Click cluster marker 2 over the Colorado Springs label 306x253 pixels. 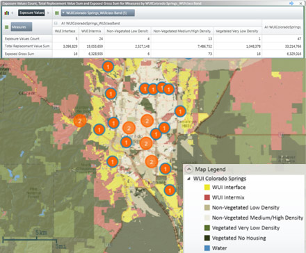(129, 128)
